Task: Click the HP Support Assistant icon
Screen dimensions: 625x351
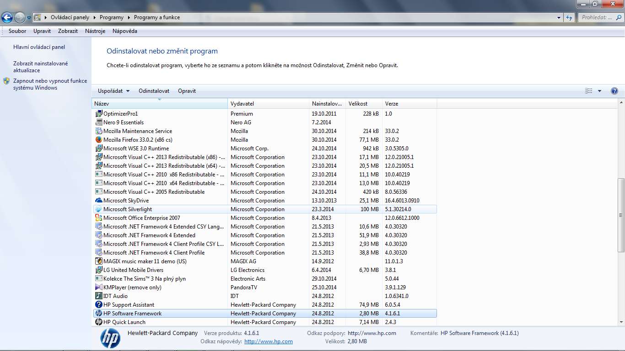Action: pos(99,305)
